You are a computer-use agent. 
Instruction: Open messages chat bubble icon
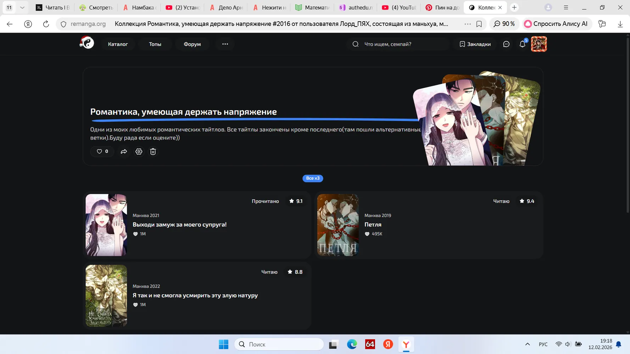click(x=506, y=44)
